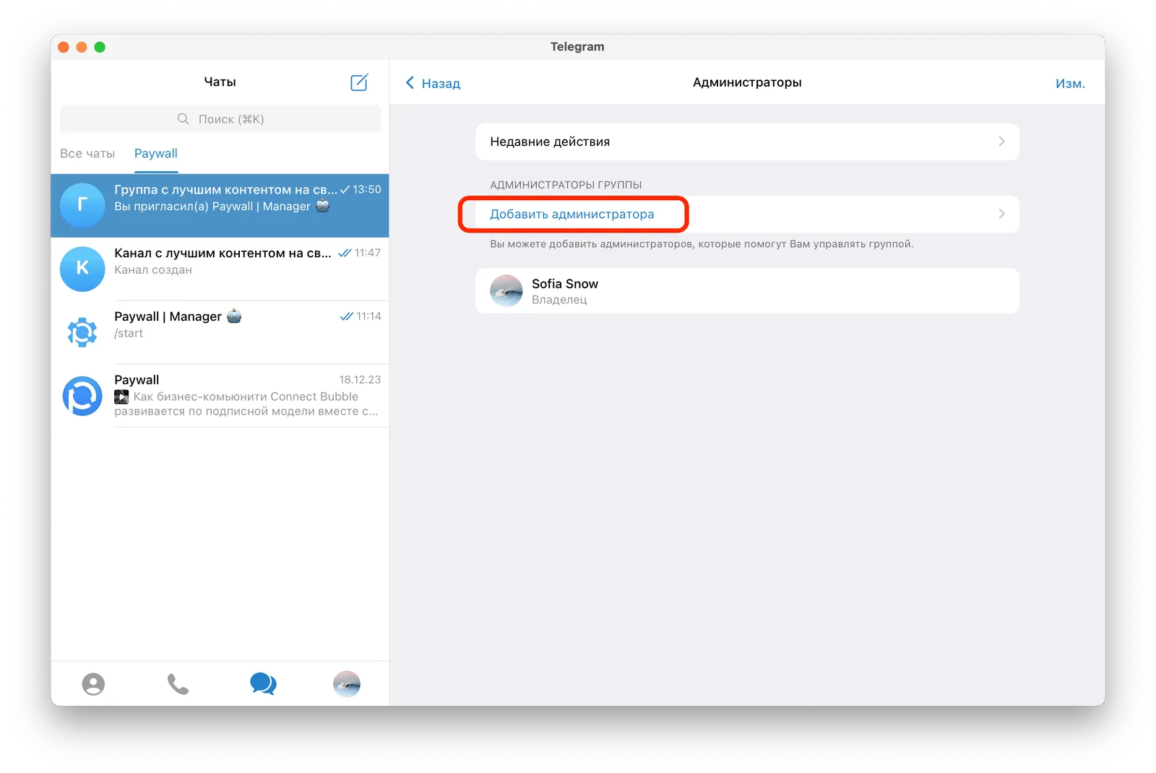Click the green macOS fullscreen button
This screenshot has height=773, width=1156.
(x=100, y=47)
